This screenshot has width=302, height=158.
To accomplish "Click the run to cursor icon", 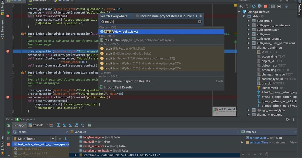I will click(x=82, y=125).
